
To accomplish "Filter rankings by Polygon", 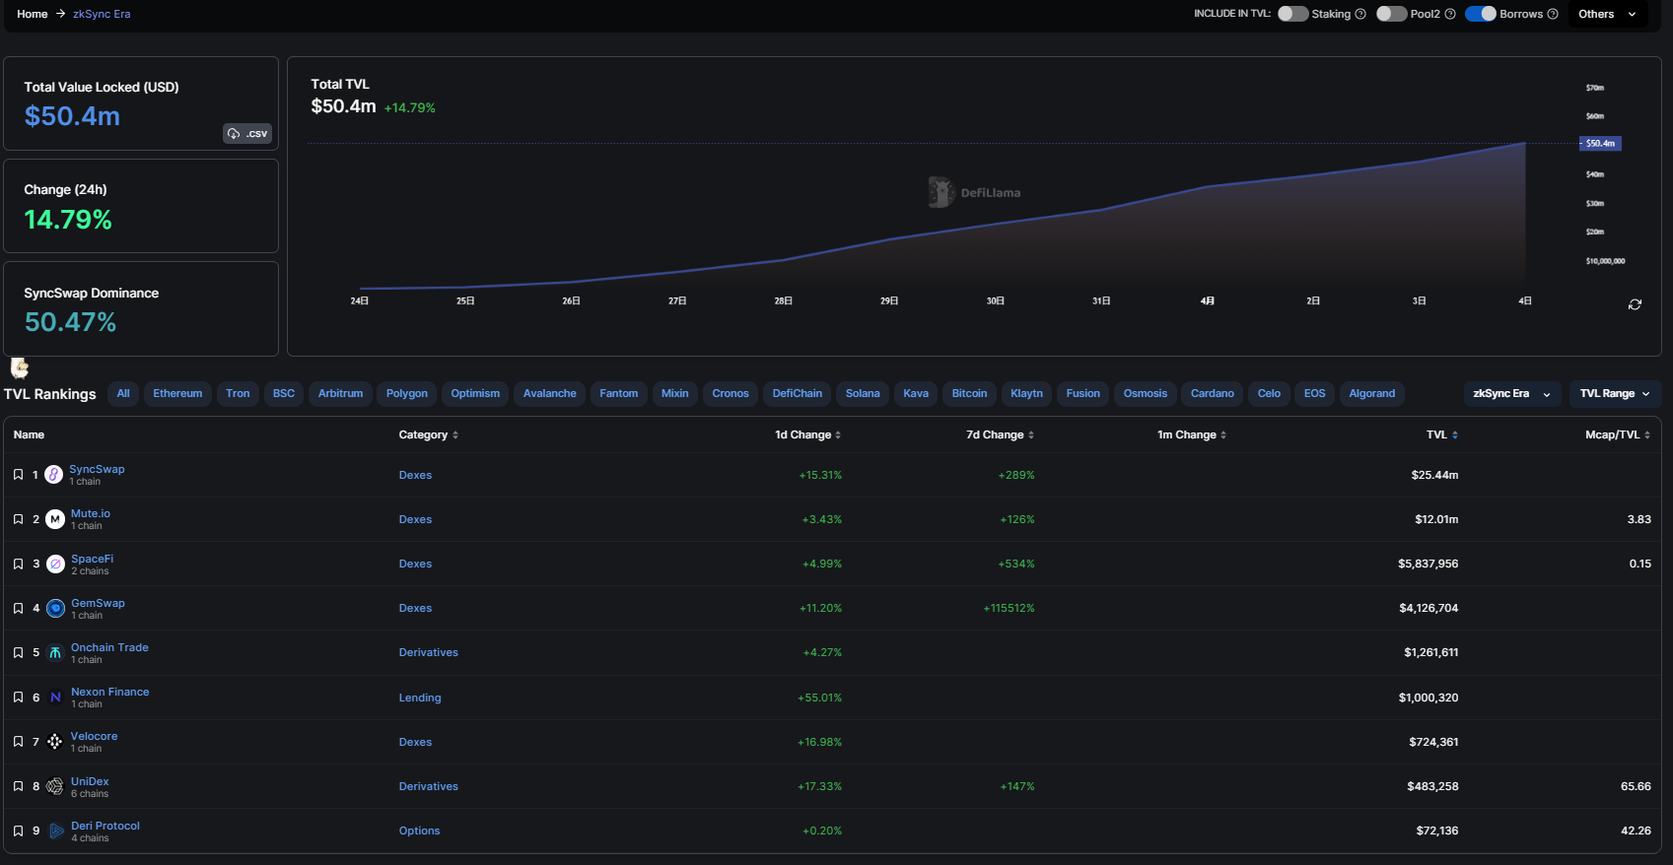I will (x=407, y=394).
